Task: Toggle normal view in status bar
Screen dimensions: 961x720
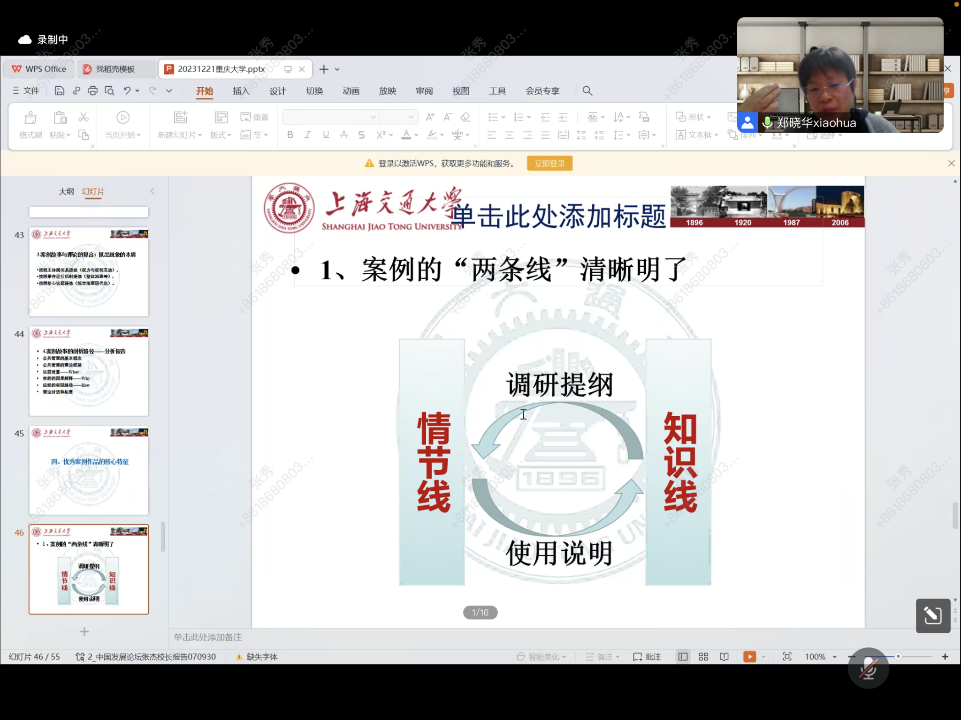Action: coord(683,657)
